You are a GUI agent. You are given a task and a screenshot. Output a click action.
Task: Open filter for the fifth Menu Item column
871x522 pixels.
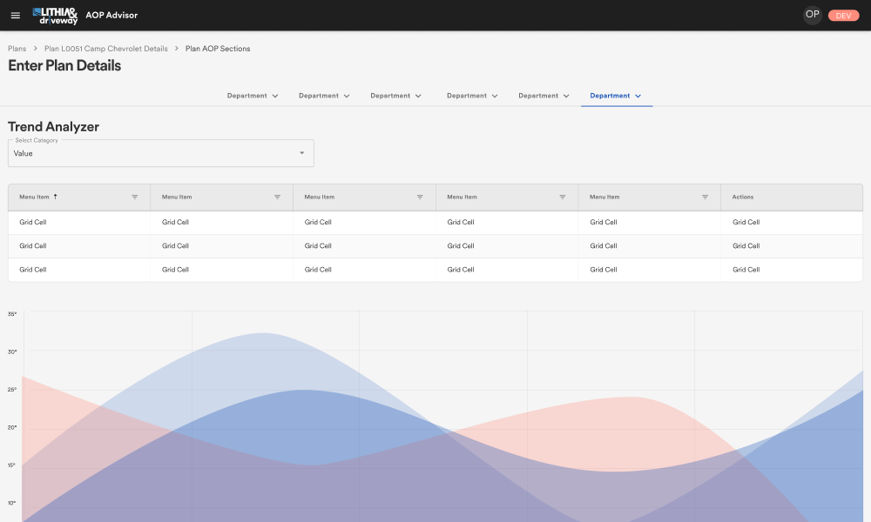click(705, 197)
